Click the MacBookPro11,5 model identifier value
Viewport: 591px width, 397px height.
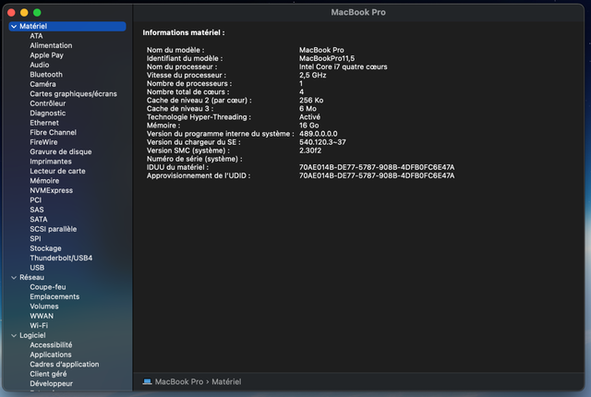[327, 58]
